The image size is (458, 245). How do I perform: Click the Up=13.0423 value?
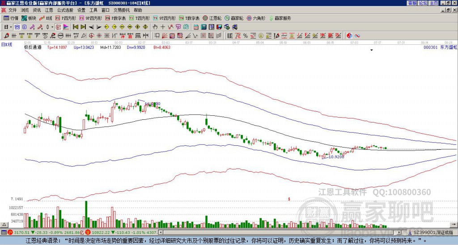tap(84, 47)
